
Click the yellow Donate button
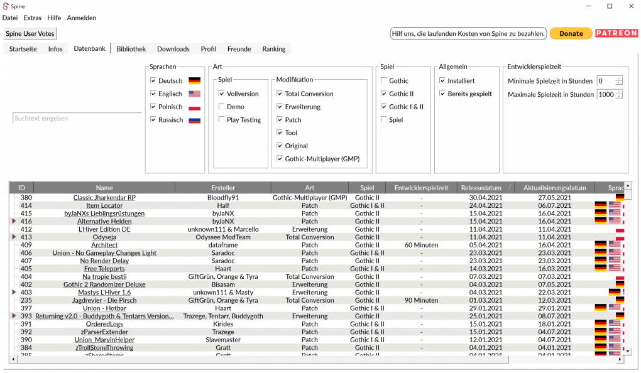pos(571,33)
